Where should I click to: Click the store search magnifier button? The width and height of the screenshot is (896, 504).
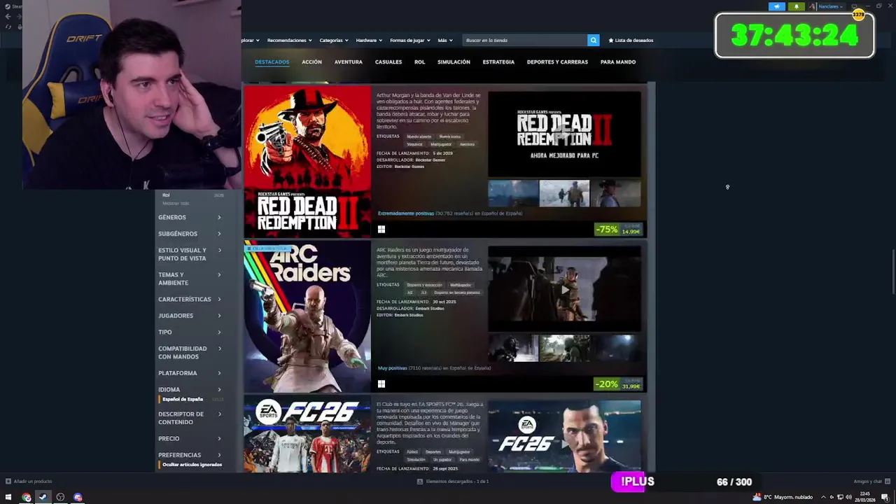click(594, 41)
